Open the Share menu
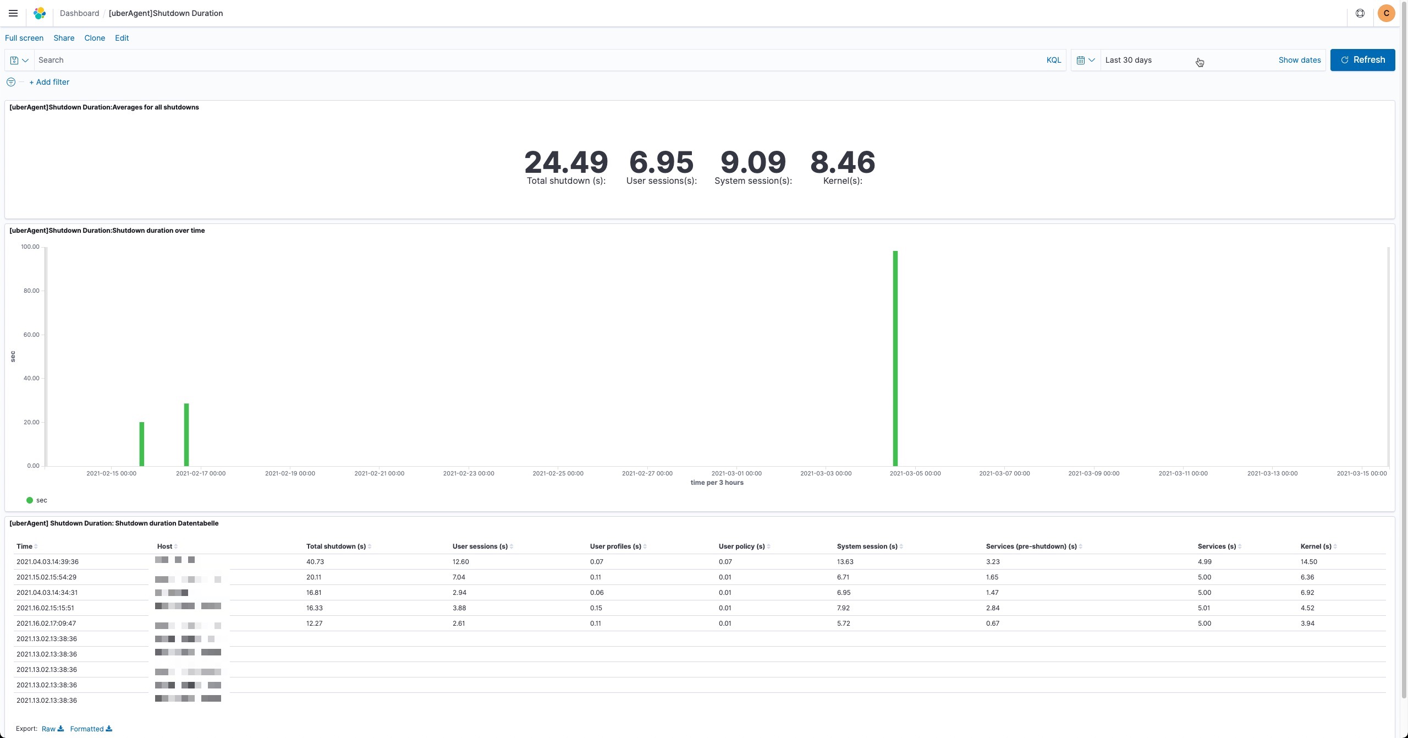Screen dimensions: 1408x738 64,38
